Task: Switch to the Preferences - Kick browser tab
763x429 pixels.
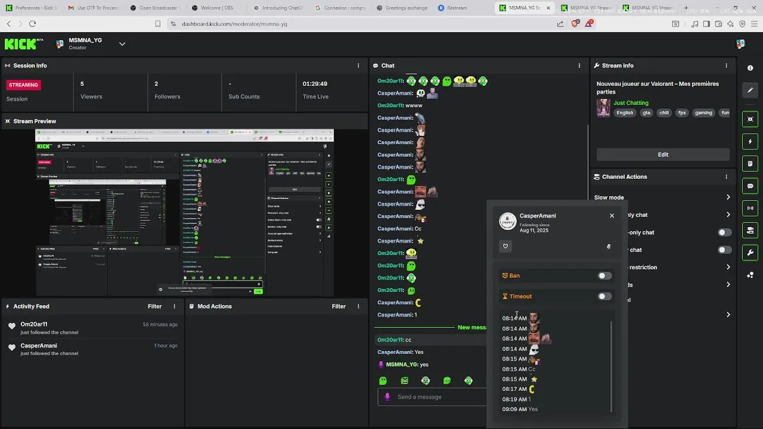Action: tap(33, 8)
